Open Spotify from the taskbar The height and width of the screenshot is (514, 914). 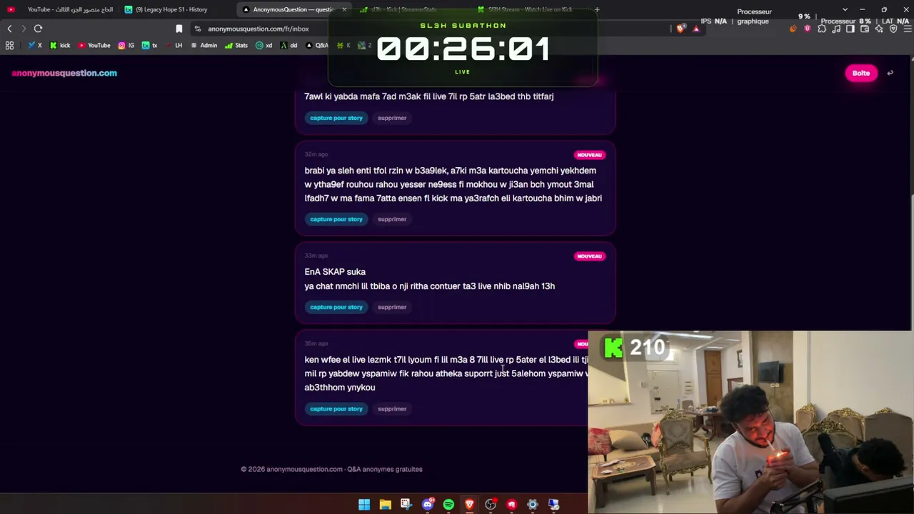(448, 505)
